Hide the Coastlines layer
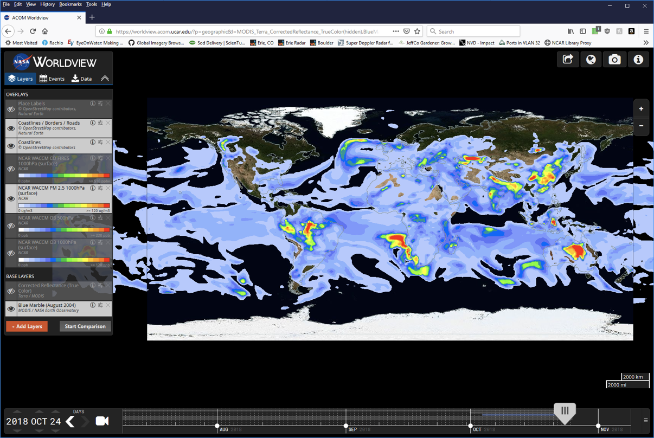 pos(11,145)
